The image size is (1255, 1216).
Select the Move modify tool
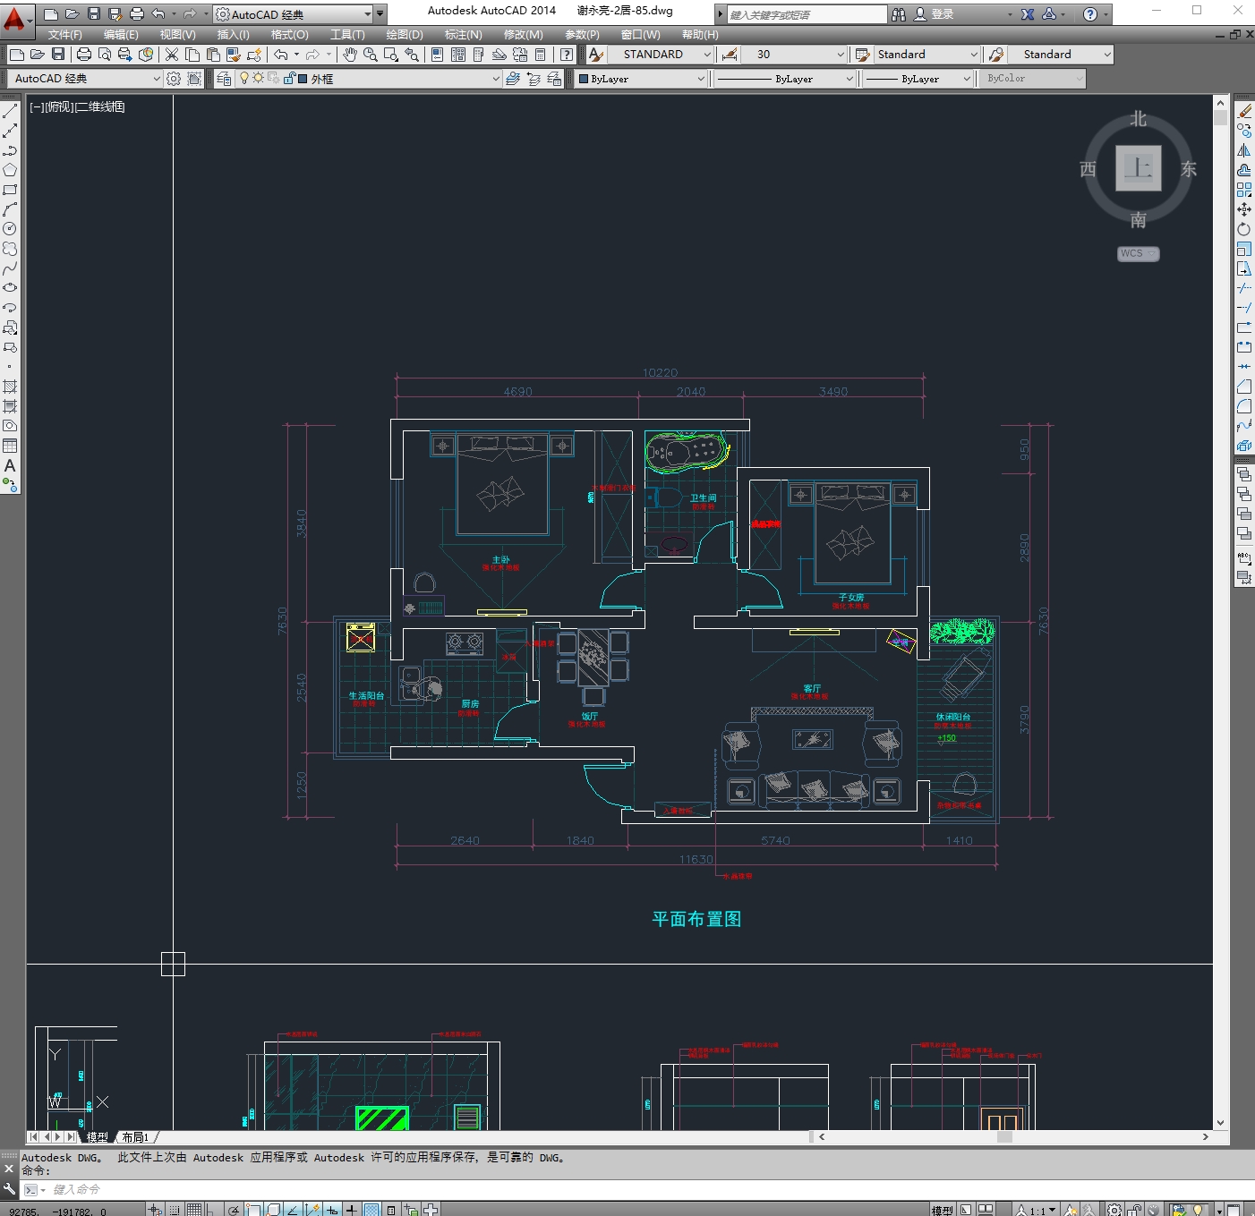(x=1244, y=209)
